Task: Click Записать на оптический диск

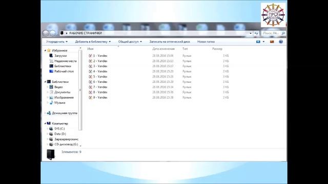Action: click(170, 42)
